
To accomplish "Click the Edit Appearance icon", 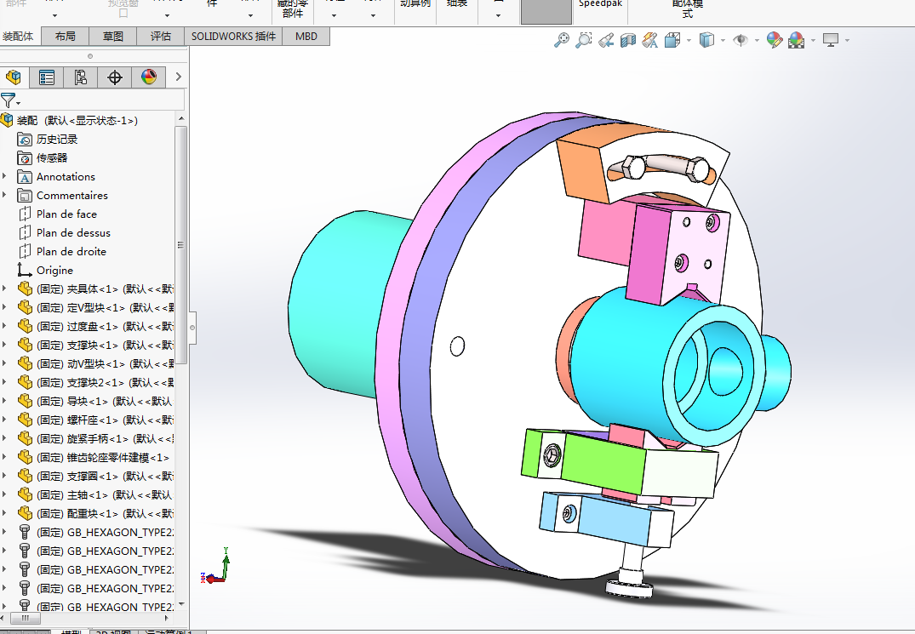I will click(774, 40).
